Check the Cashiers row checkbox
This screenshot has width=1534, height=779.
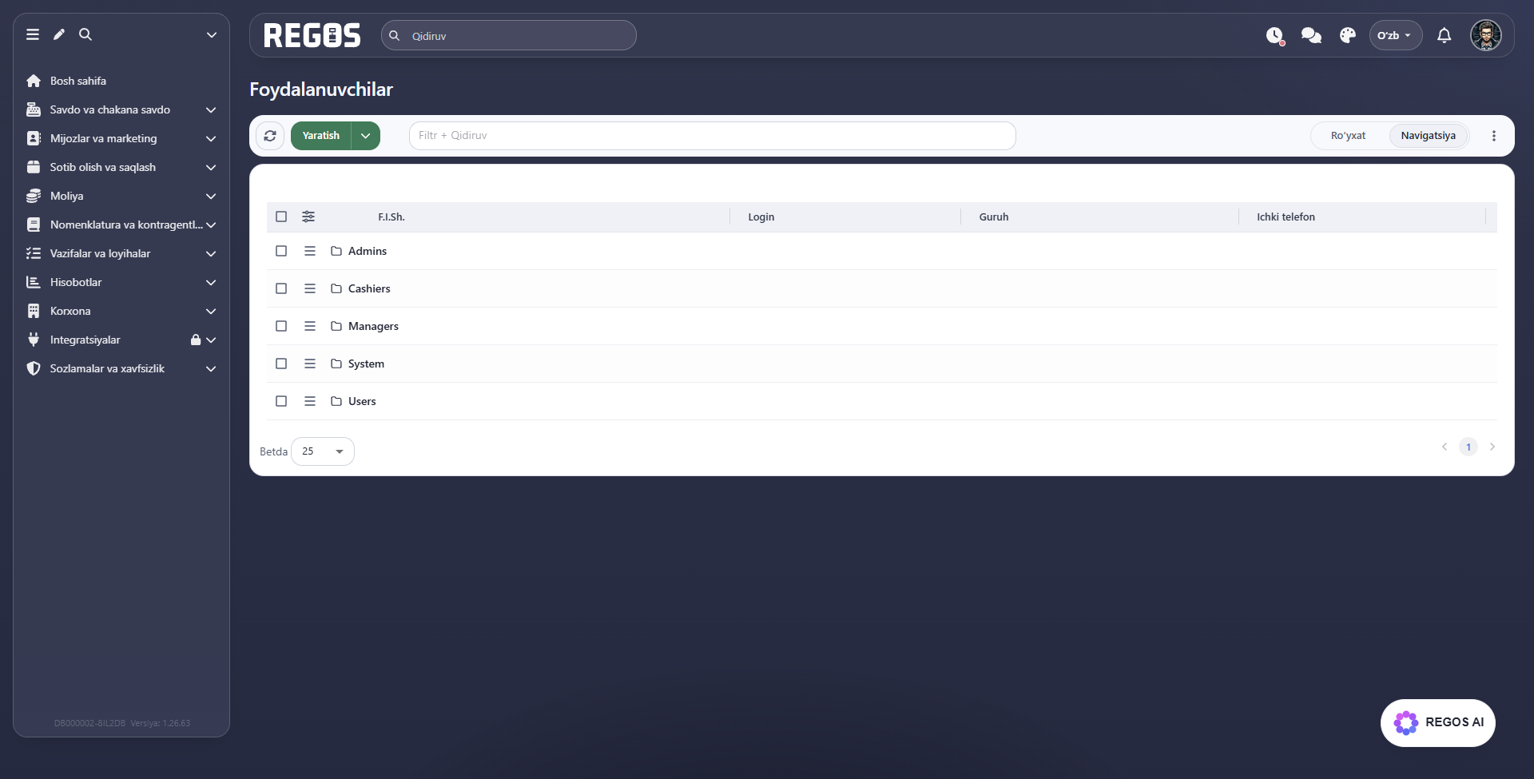click(281, 288)
